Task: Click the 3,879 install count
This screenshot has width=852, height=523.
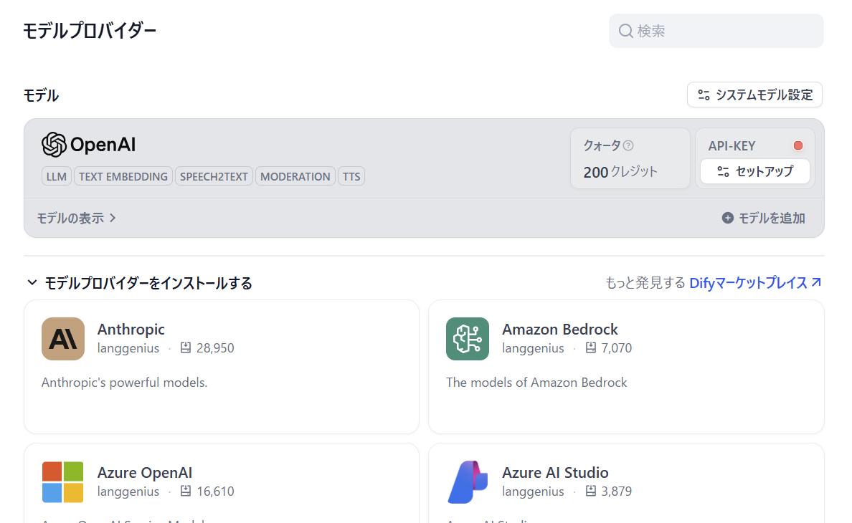Action: coord(617,491)
